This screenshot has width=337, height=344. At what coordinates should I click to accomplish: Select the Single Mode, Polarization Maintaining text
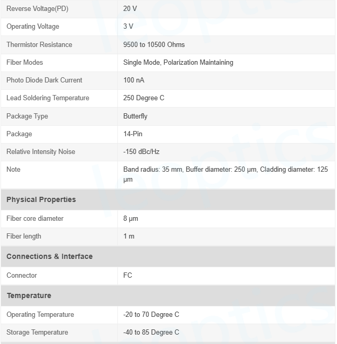178,62
